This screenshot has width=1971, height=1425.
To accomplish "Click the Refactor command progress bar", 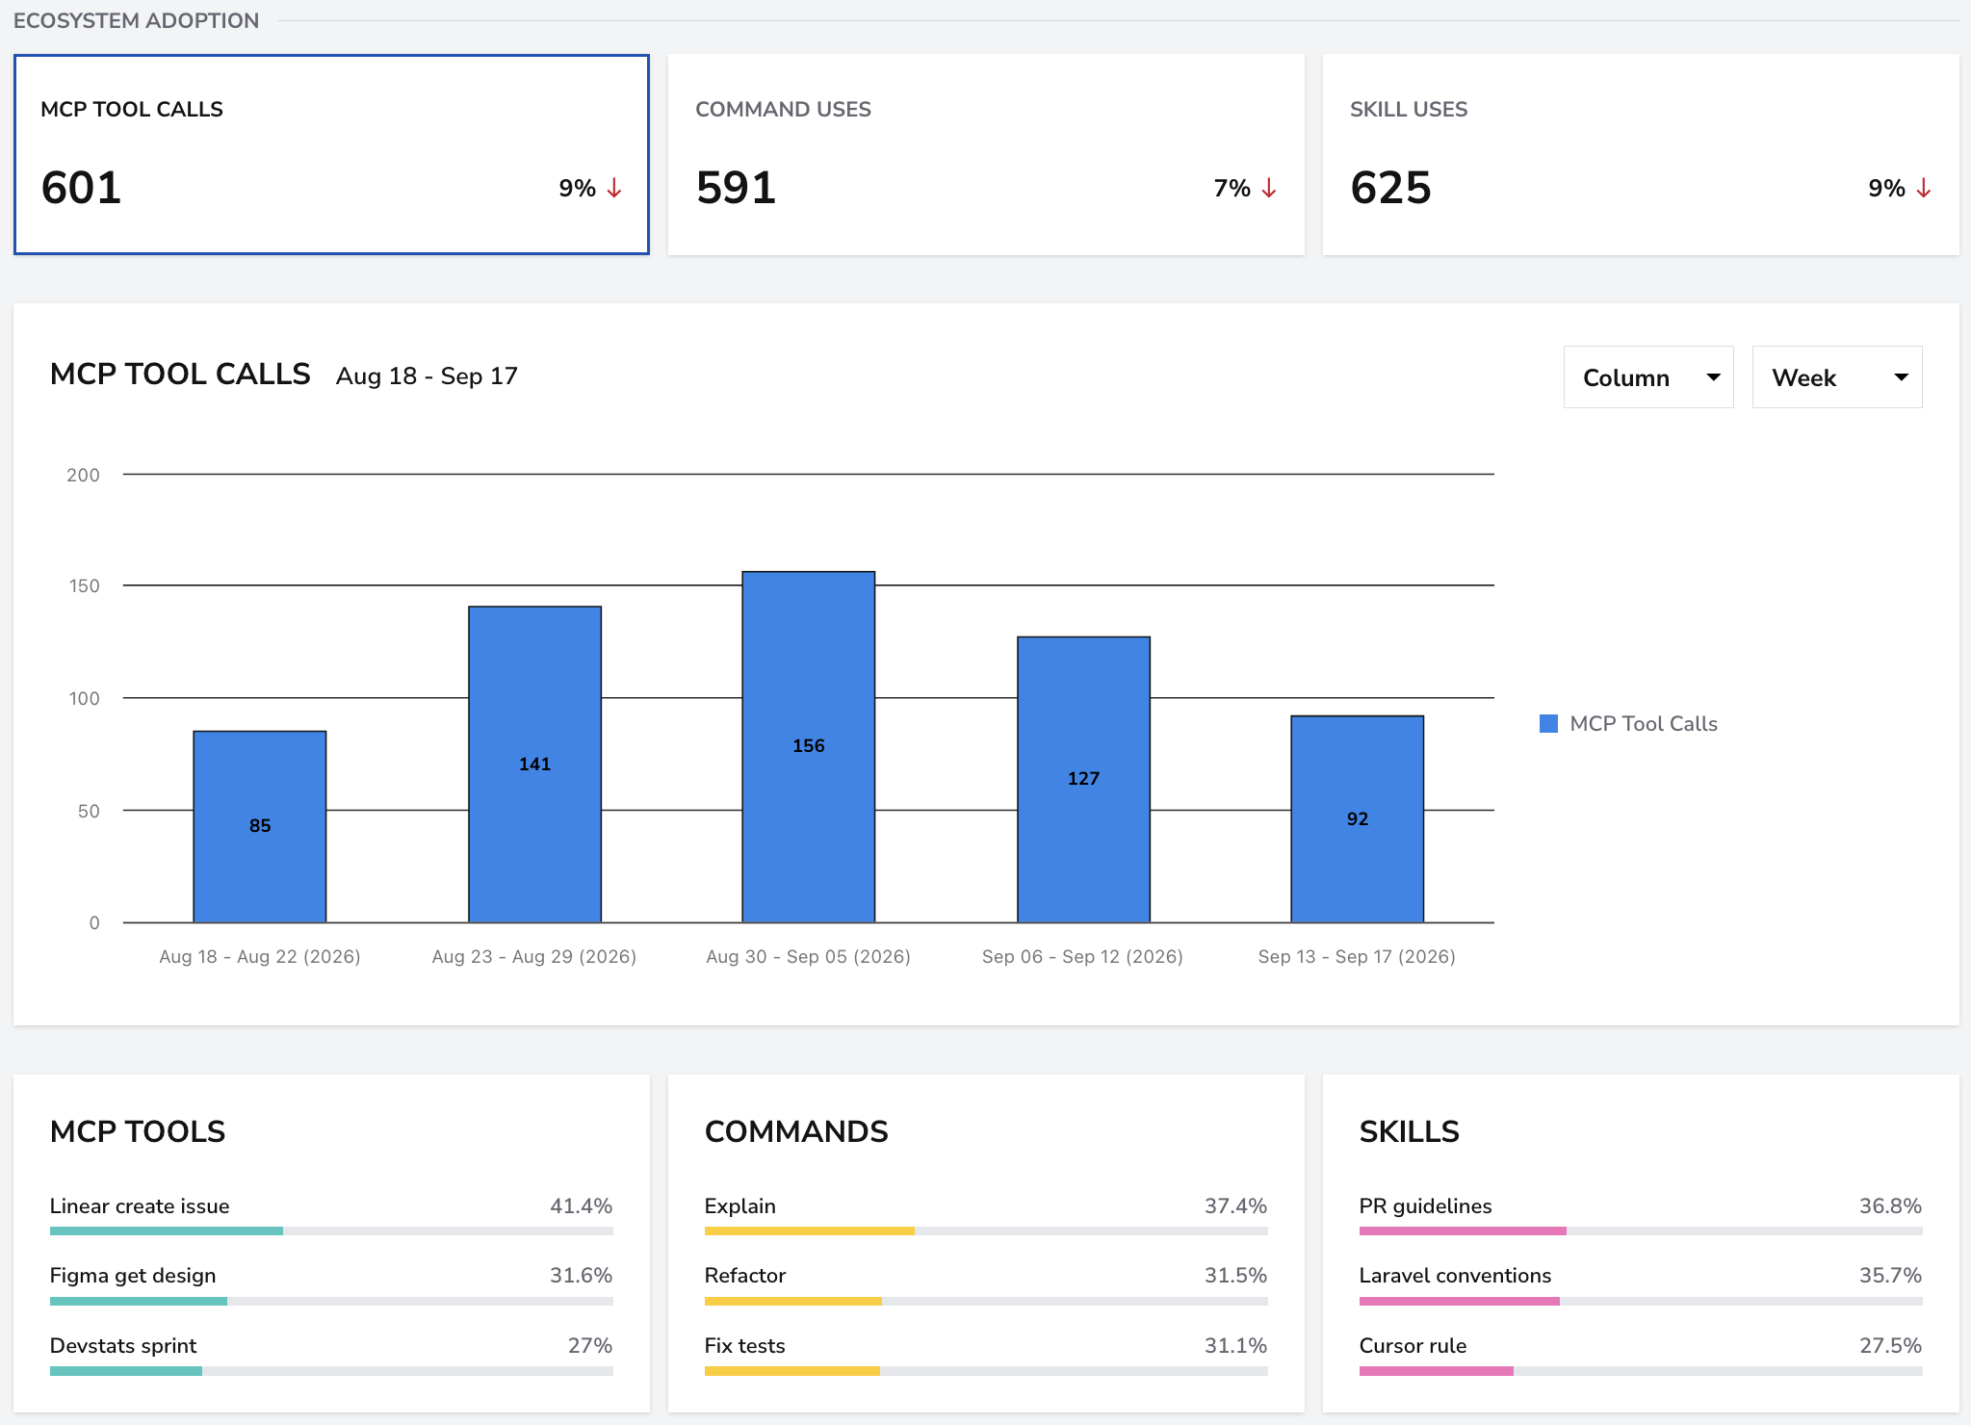I will 986,1301.
